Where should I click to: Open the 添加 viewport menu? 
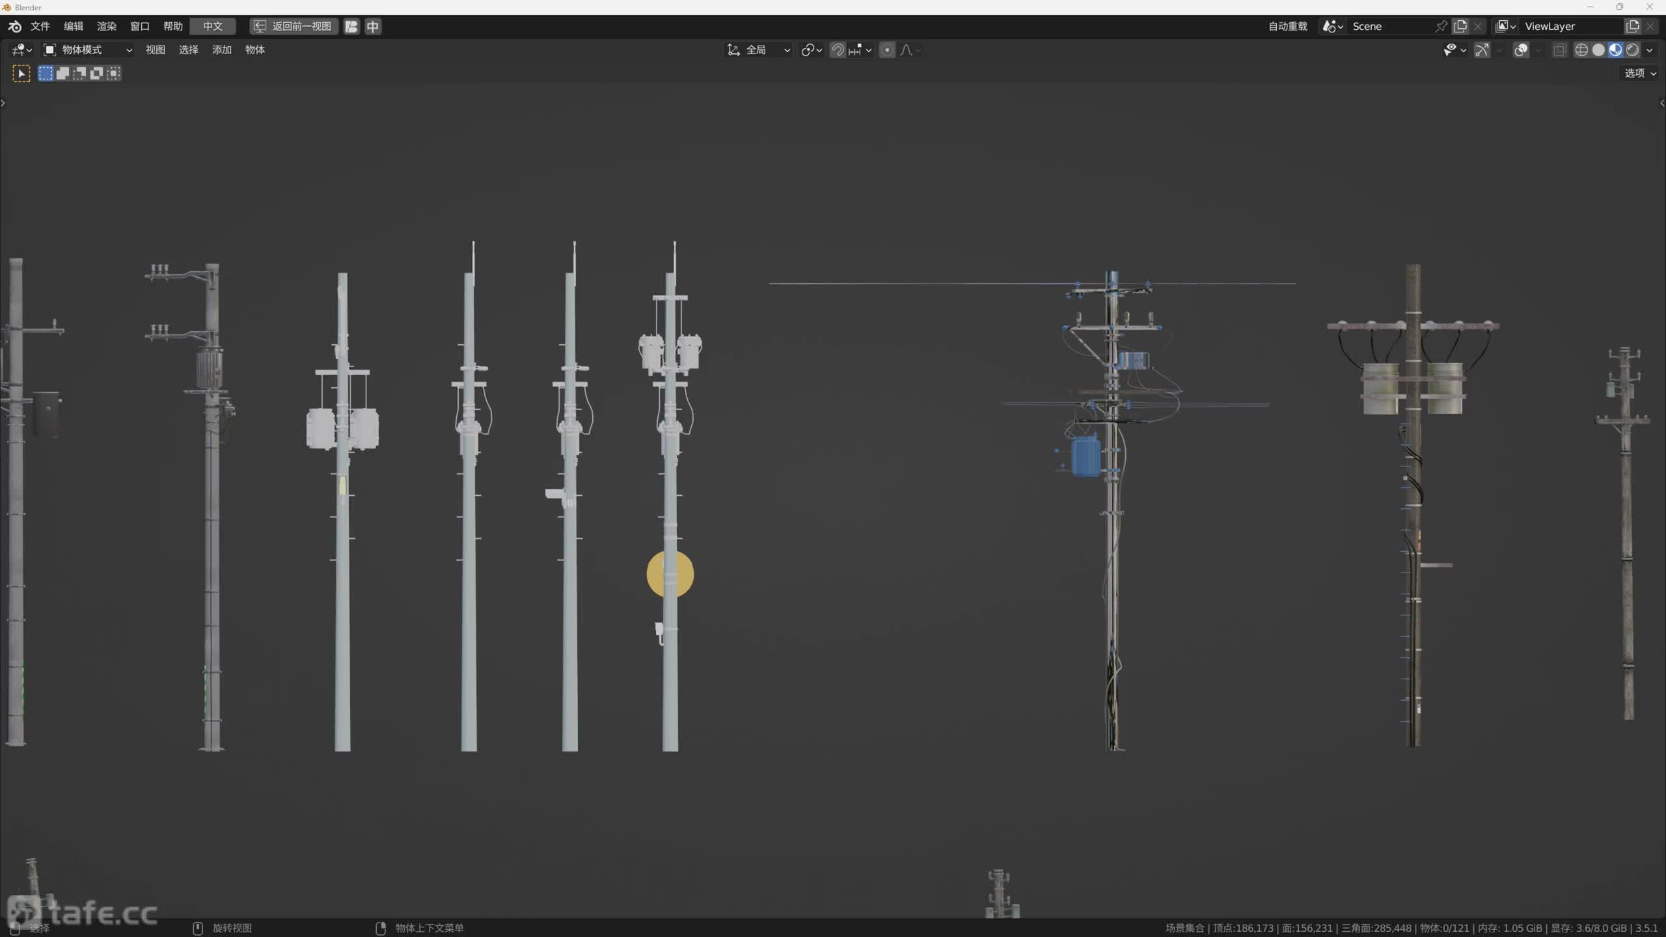pos(222,49)
